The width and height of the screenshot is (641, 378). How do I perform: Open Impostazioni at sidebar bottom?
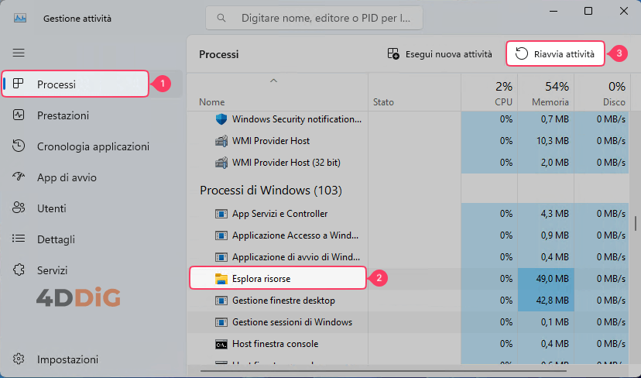[x=92, y=359]
